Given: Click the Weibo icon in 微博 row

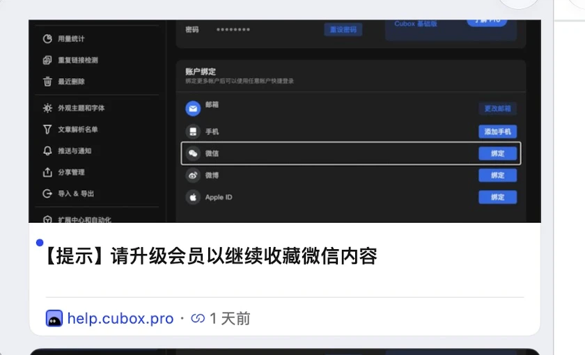Looking at the screenshot, I should (193, 175).
